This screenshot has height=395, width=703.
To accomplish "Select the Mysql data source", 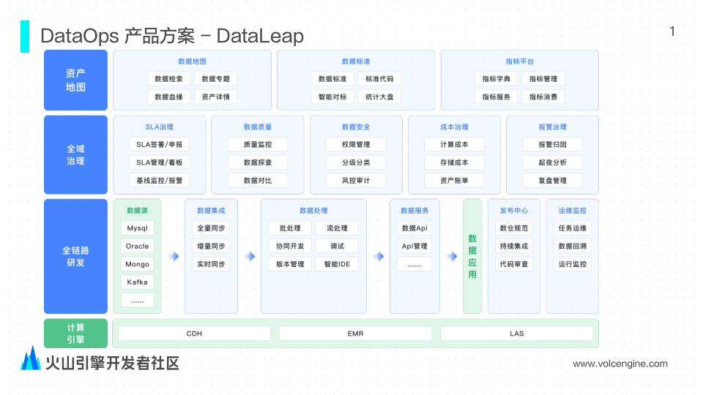I will pos(137,228).
